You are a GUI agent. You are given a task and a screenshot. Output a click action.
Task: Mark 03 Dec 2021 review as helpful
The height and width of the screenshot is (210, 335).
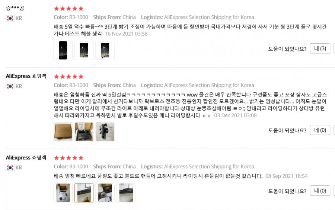[x=320, y=130]
